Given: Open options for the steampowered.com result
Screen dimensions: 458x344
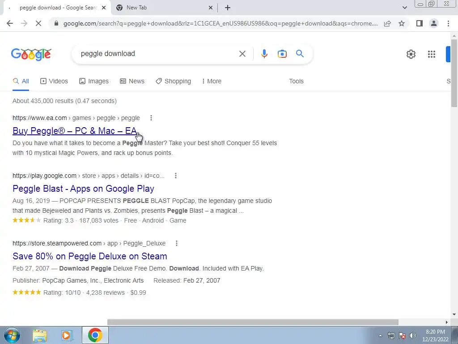Looking at the screenshot, I should tap(176, 243).
